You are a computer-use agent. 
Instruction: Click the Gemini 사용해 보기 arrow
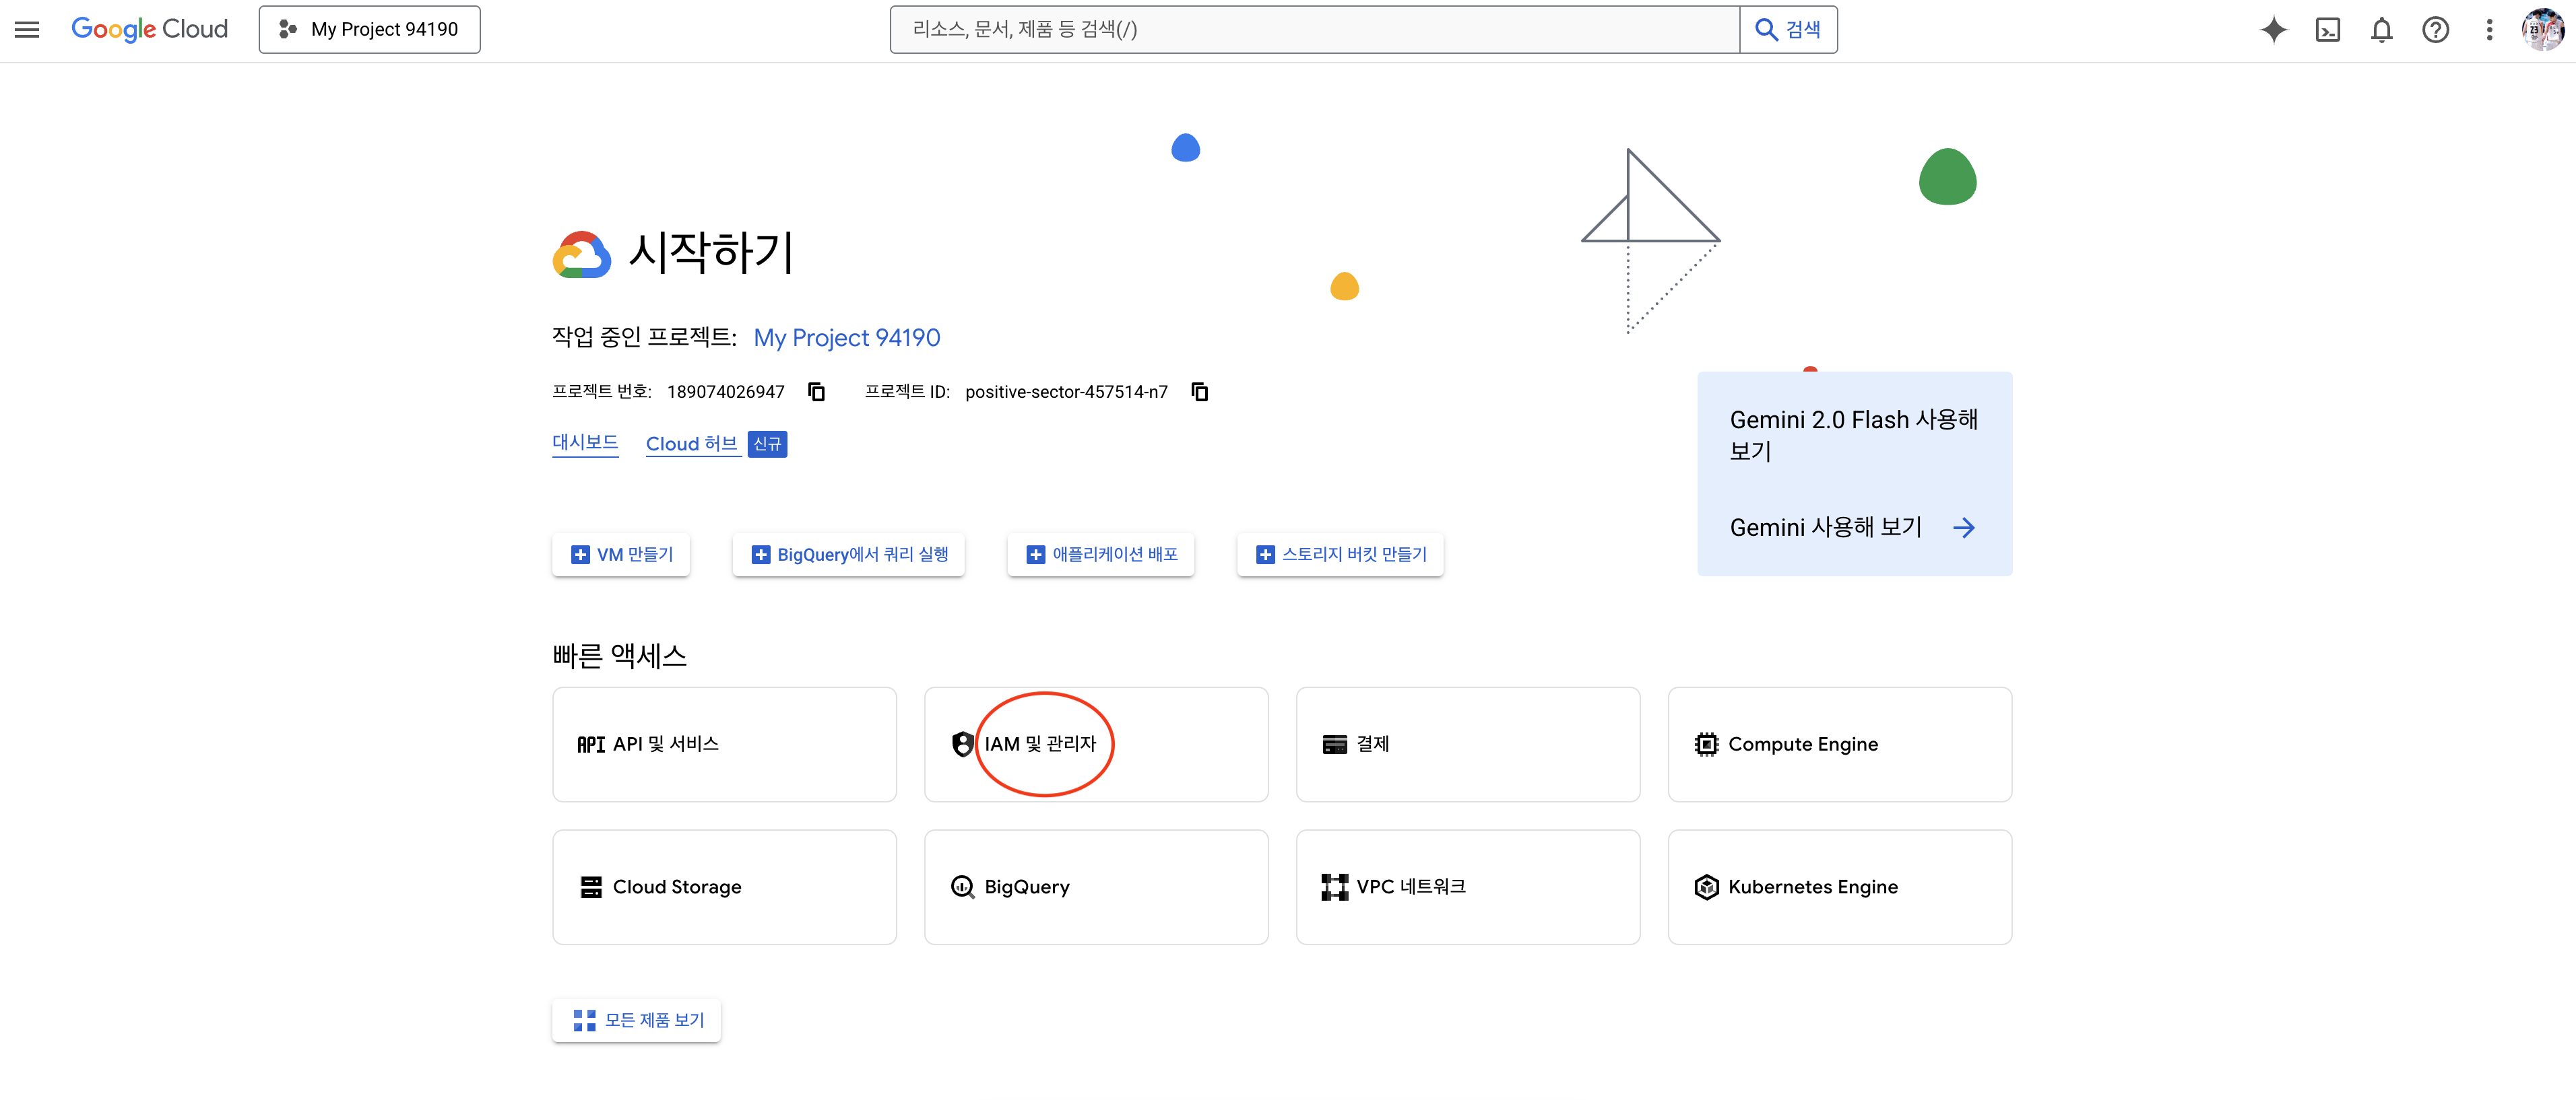(1963, 528)
